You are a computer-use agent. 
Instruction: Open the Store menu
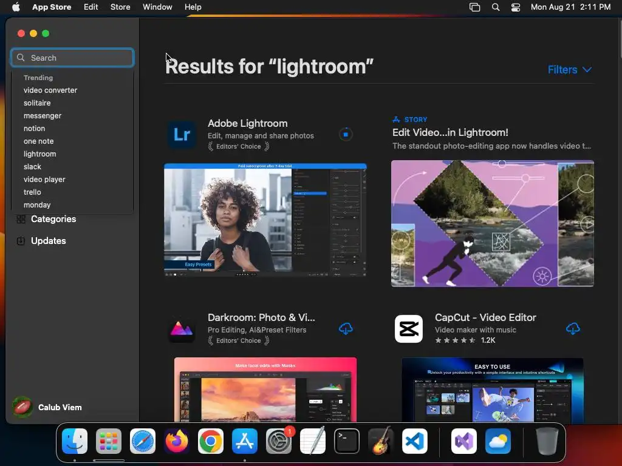pos(120,7)
